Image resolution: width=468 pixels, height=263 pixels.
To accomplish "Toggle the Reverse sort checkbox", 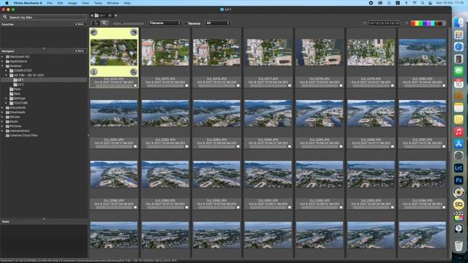I will tap(186, 23).
